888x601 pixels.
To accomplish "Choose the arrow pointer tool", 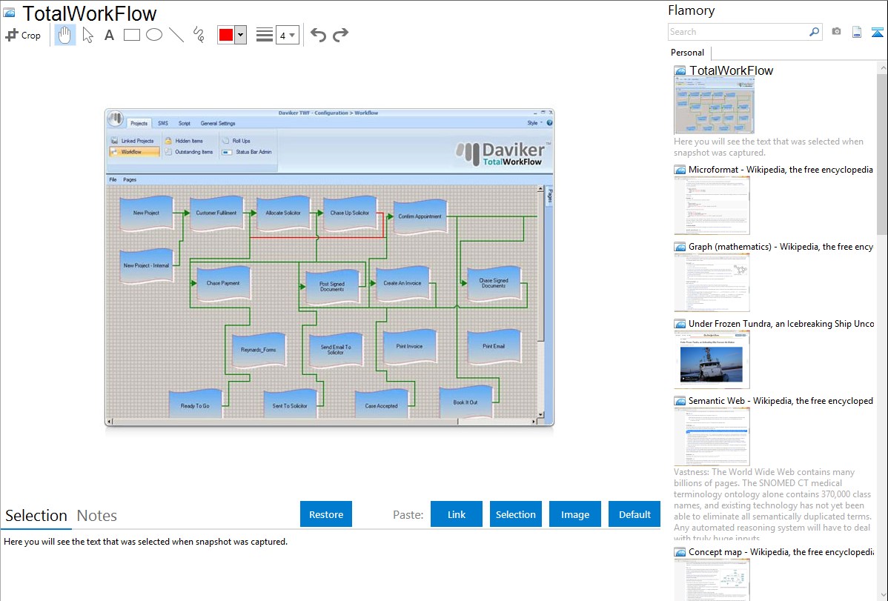I will 87,35.
